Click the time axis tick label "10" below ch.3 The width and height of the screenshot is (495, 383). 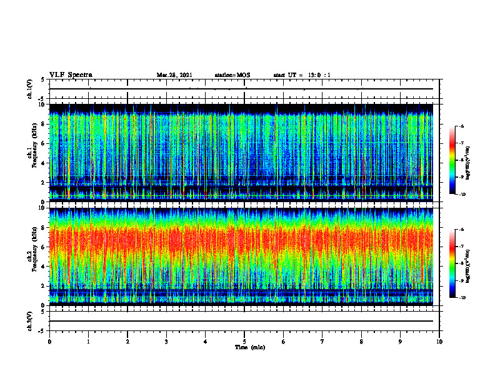coord(439,342)
